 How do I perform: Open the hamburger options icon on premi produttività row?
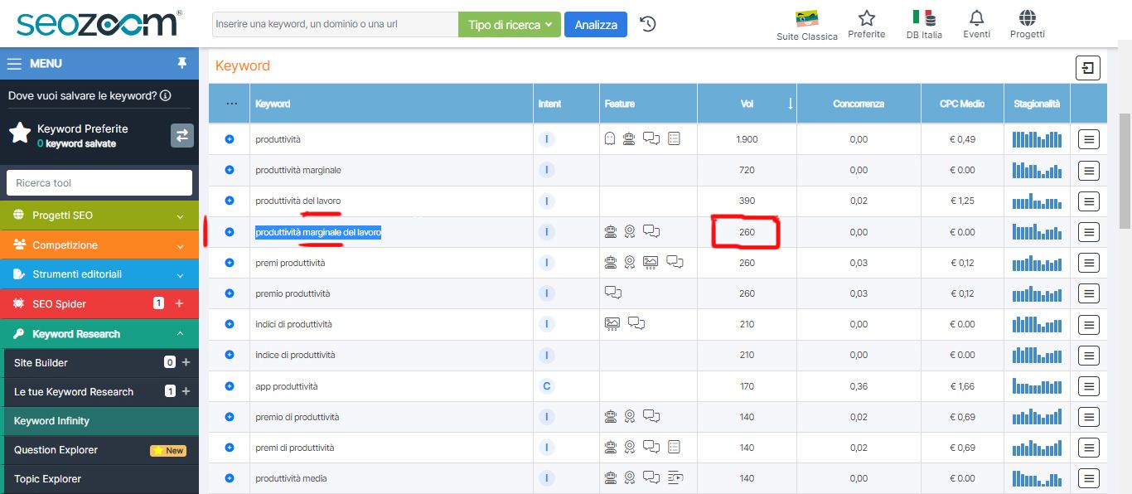[x=1088, y=262]
